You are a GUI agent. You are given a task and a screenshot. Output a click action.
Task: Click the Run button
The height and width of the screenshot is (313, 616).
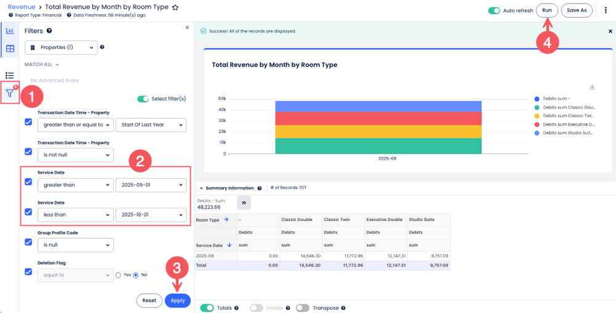pyautogui.click(x=546, y=10)
